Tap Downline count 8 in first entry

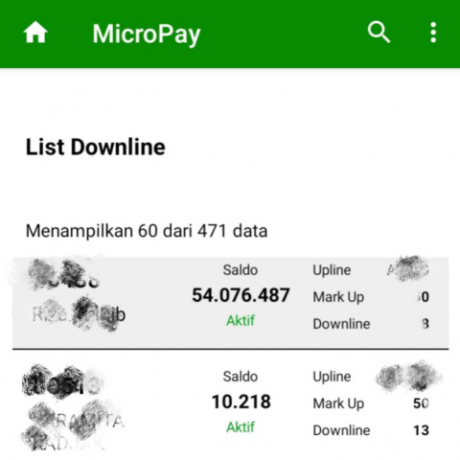[x=425, y=324]
